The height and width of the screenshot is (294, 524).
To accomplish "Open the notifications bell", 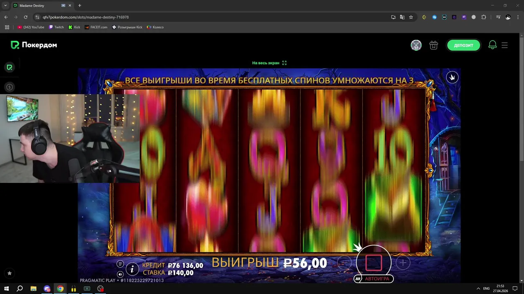I will tap(492, 45).
